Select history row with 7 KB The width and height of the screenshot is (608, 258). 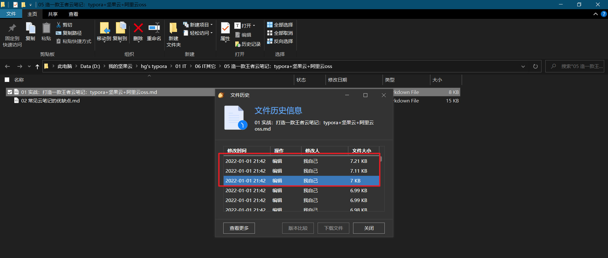(301, 181)
